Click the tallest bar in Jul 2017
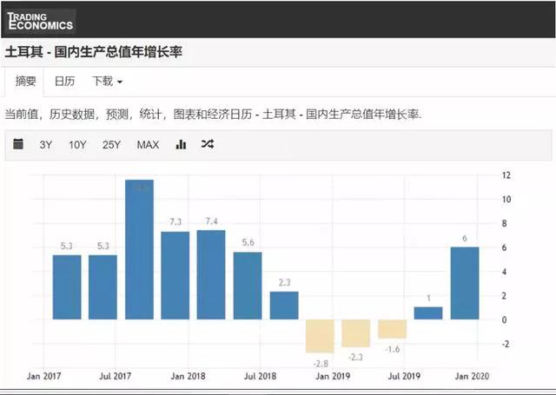This screenshot has width=556, height=395. point(139,250)
